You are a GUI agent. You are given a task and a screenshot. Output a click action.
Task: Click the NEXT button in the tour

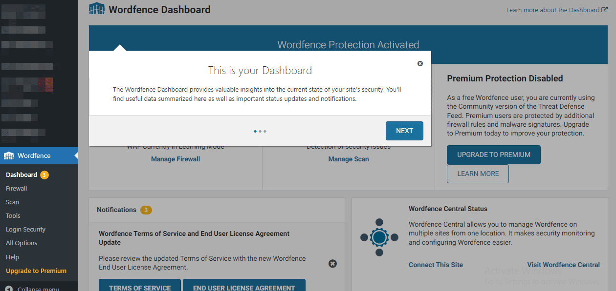(404, 131)
